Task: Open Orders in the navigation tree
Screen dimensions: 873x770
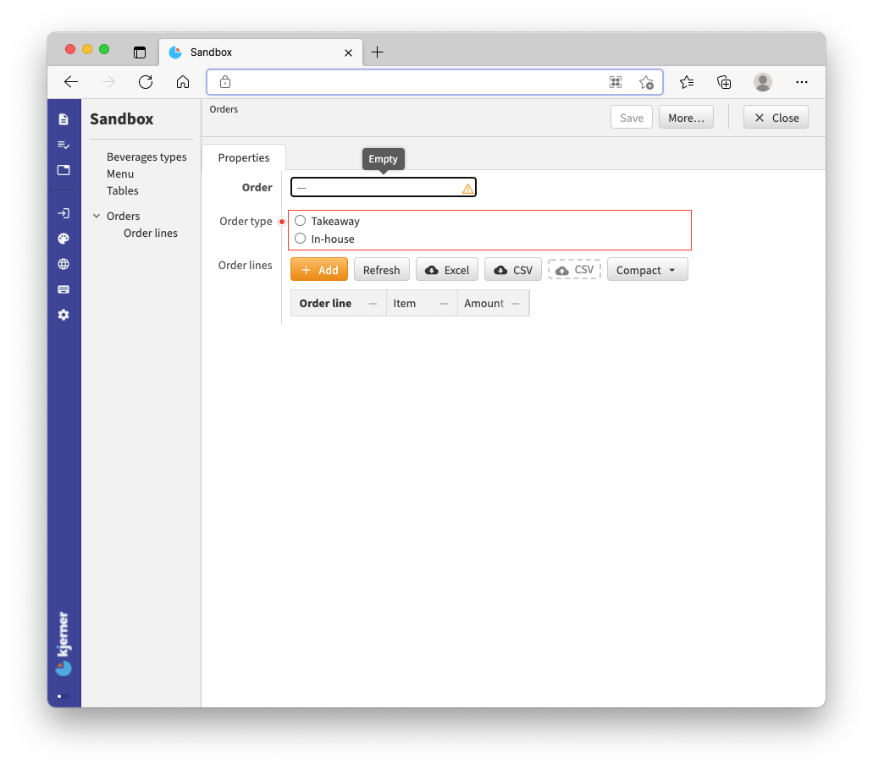Action: (123, 216)
